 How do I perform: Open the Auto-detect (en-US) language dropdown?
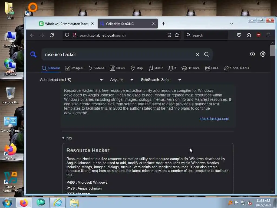tap(71, 80)
